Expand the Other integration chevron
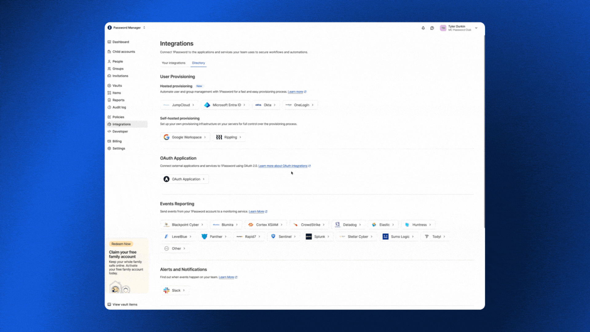590x332 pixels. pos(184,248)
